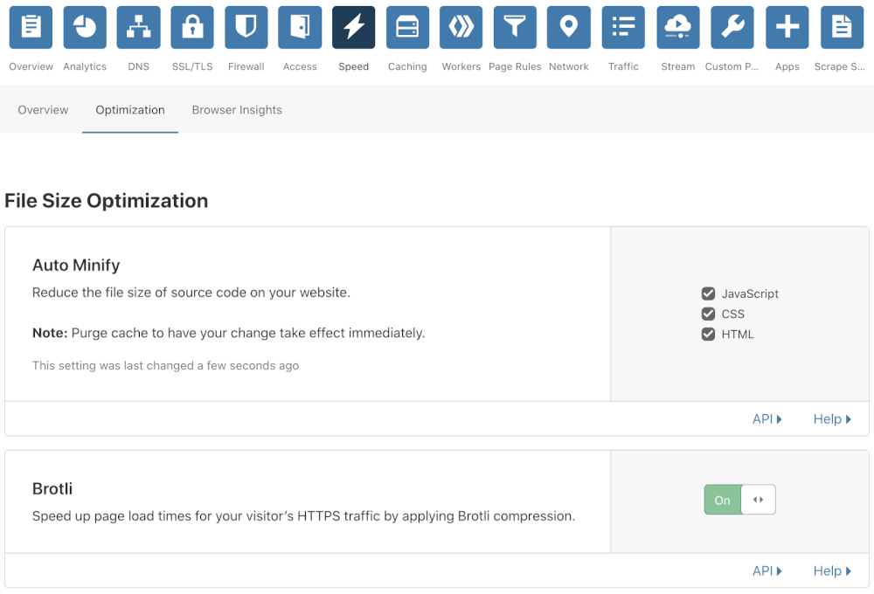This screenshot has height=594, width=874.
Task: Expand the API section under Brotli
Action: [x=766, y=571]
